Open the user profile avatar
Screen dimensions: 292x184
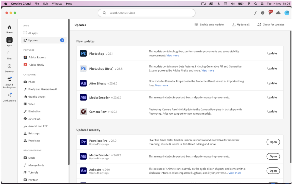coord(287,13)
